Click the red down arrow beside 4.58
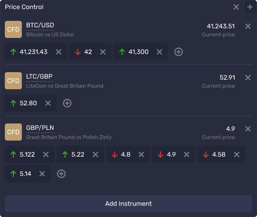This screenshot has height=217, width=257. pos(206,154)
